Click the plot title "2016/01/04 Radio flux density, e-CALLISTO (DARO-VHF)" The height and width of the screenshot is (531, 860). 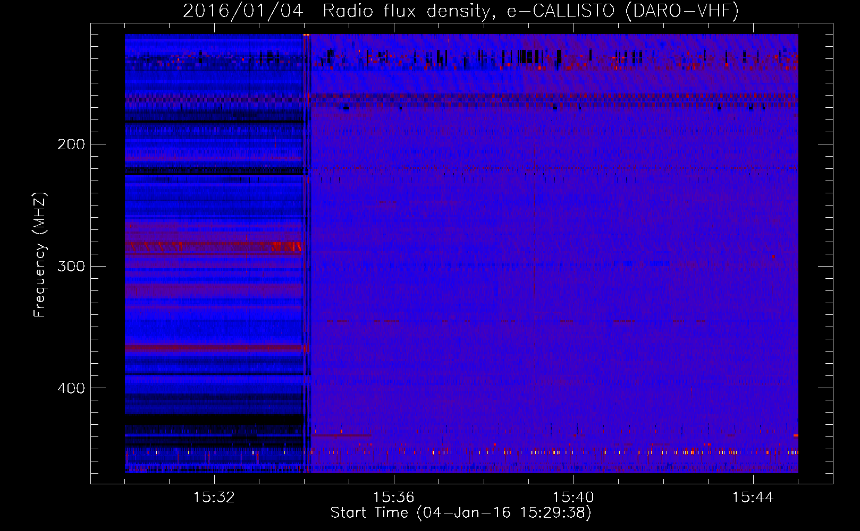[x=461, y=11]
